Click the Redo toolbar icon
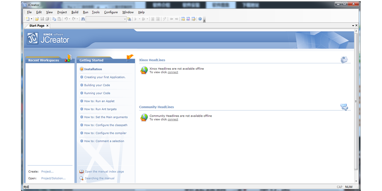This screenshot has width=382, height=191. 74,19
